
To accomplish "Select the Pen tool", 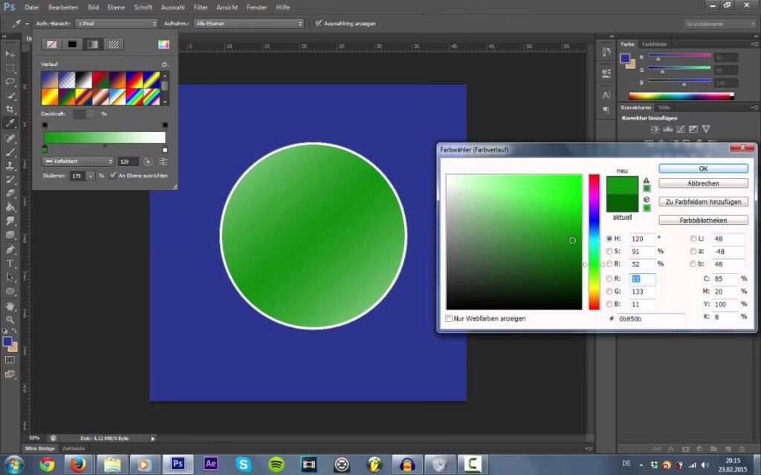I will pyautogui.click(x=10, y=249).
